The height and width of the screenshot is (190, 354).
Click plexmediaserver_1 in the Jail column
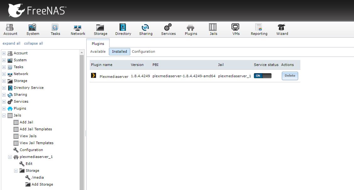click(234, 76)
